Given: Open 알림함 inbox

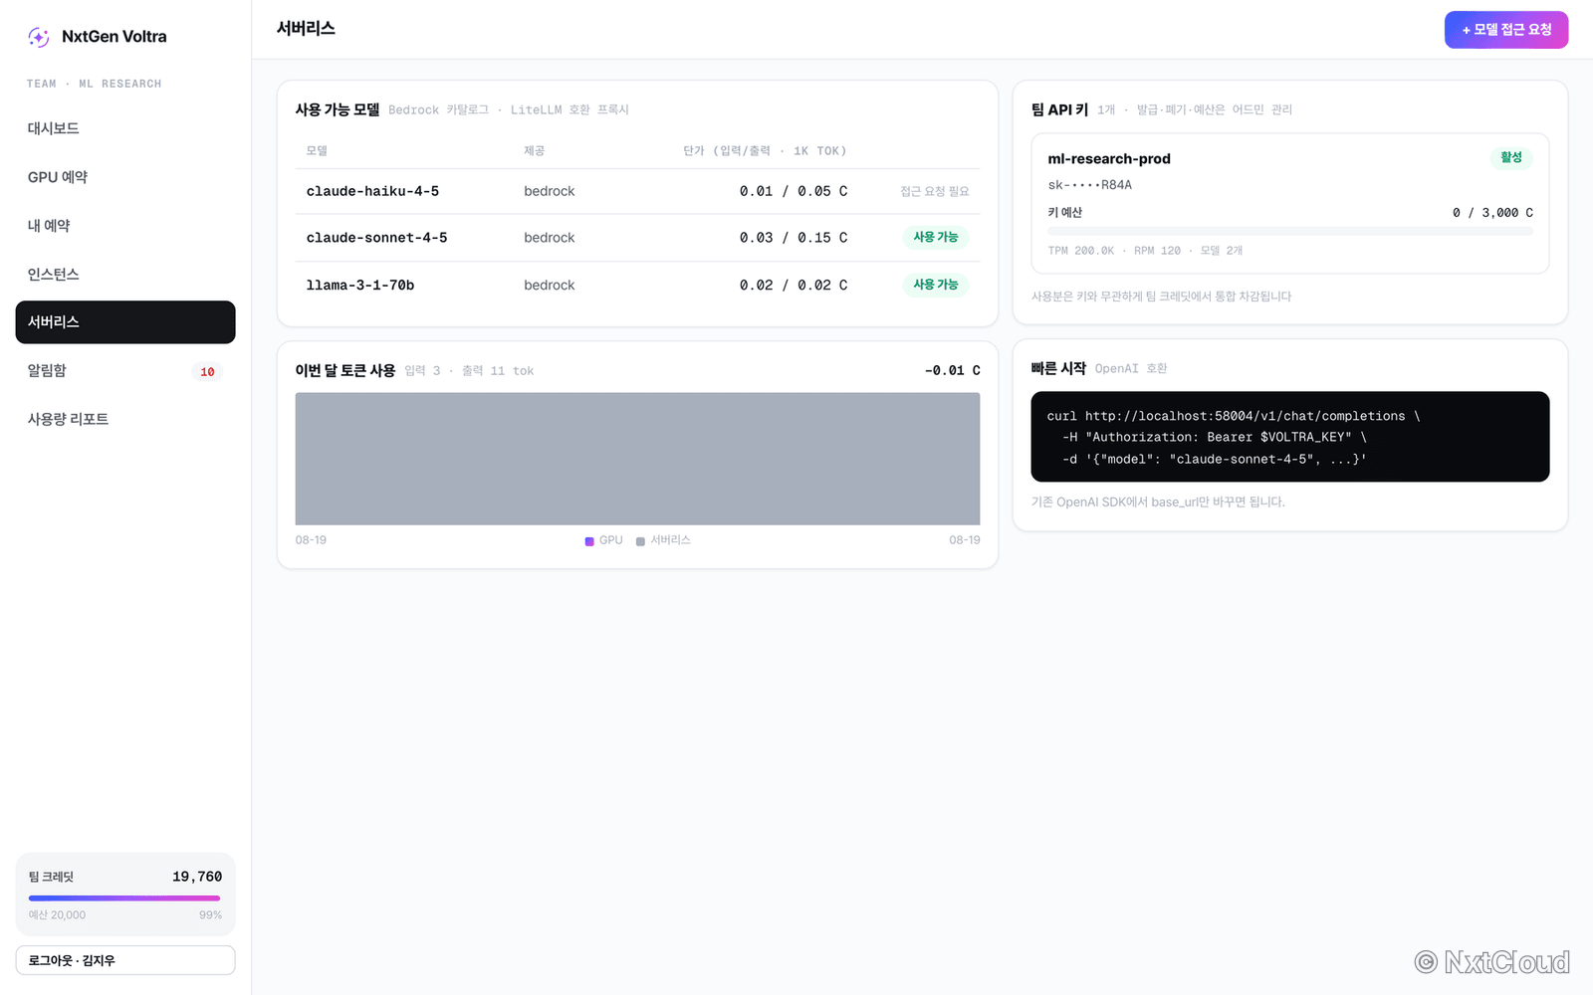Looking at the screenshot, I should tap(125, 371).
